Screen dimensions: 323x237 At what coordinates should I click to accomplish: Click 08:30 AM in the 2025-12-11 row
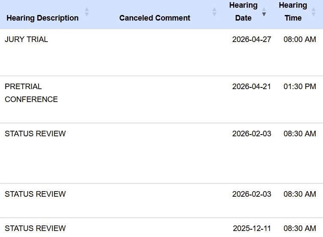(x=299, y=228)
